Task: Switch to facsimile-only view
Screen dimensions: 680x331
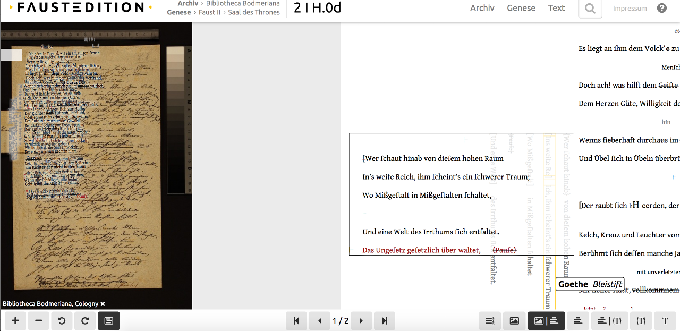Action: pyautogui.click(x=514, y=321)
